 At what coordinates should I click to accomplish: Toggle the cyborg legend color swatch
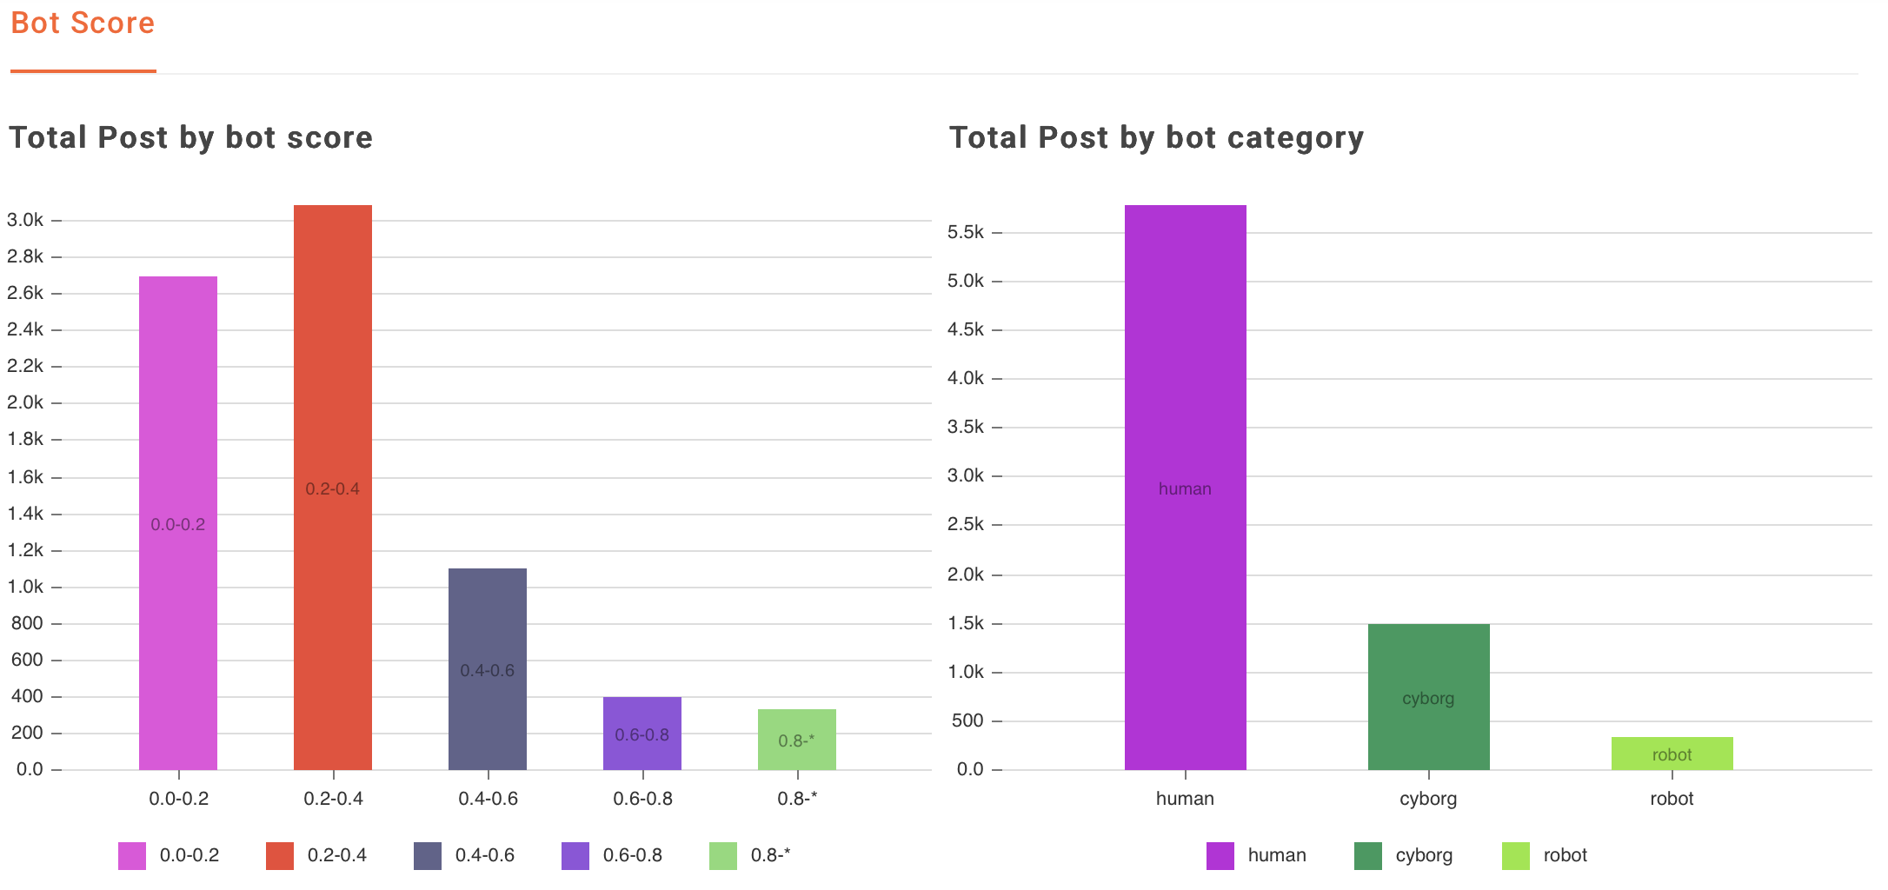(x=1368, y=856)
